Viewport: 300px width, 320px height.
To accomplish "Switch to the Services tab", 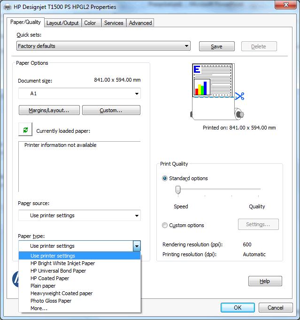I will (x=114, y=23).
